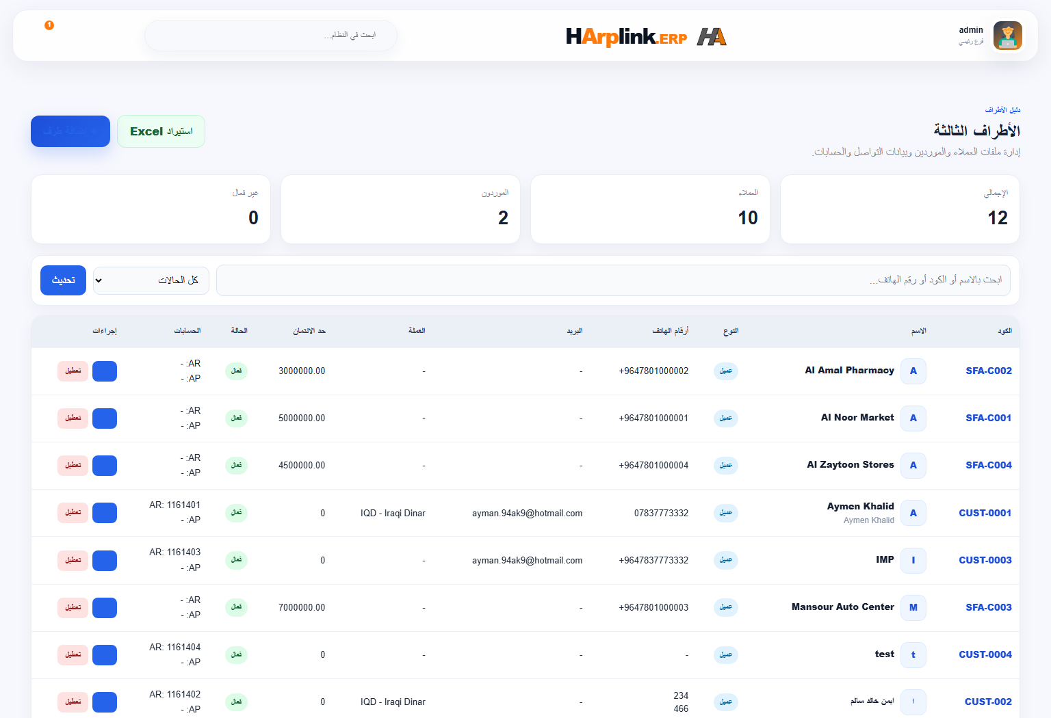Open party code CUST-0001

pos(985,513)
